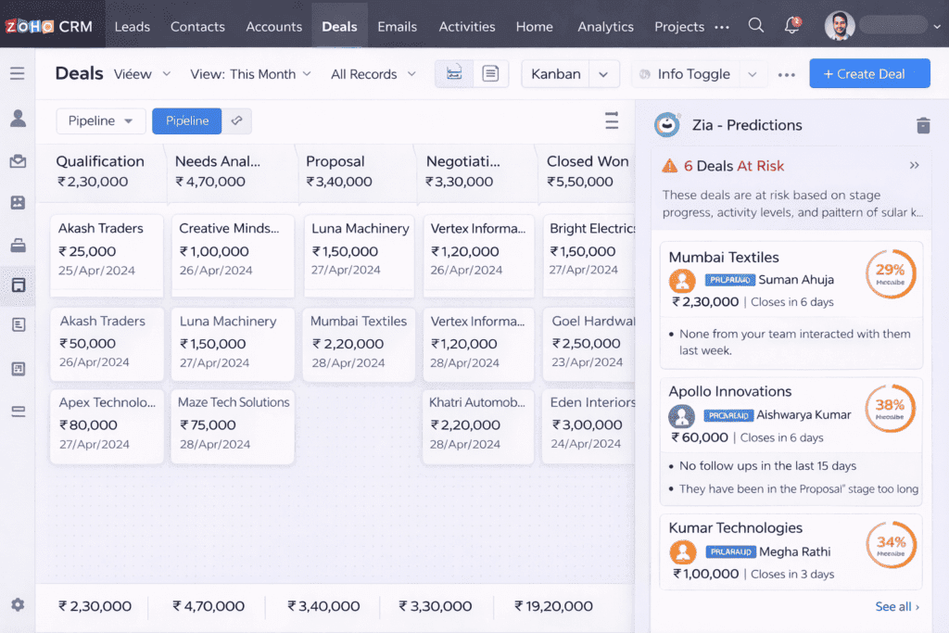Viewport: 949px width, 633px height.
Task: Open the search icon in top navigation
Action: coord(755,26)
